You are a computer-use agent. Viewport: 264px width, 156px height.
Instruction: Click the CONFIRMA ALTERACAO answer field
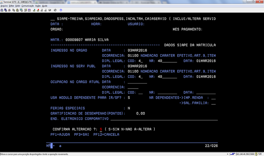point(101,129)
